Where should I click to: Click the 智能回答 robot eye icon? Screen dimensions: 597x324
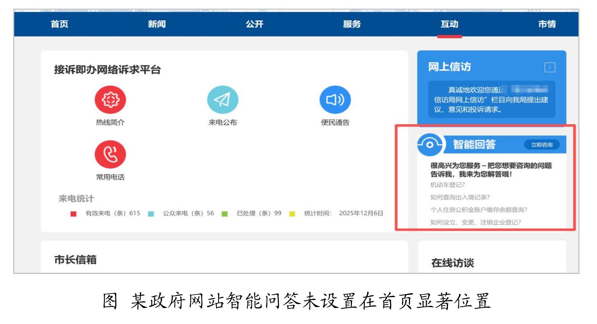(430, 145)
